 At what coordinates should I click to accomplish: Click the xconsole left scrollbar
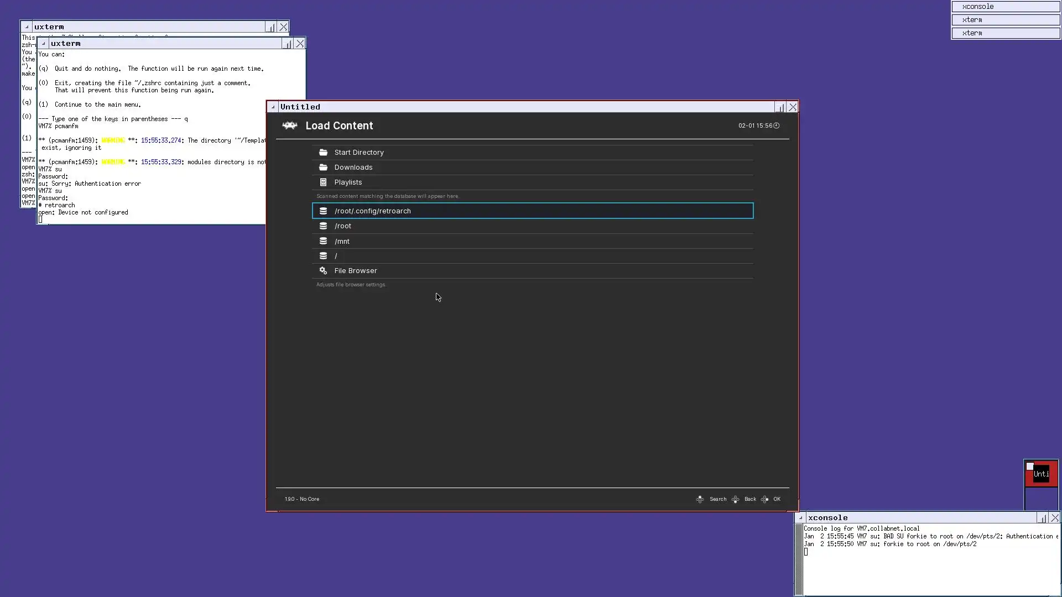pyautogui.click(x=799, y=558)
